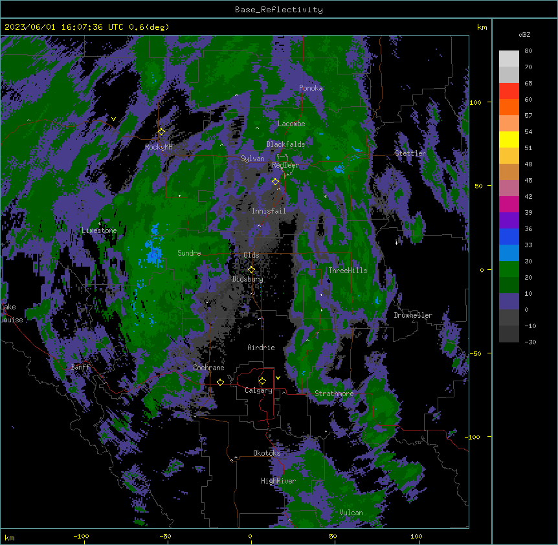The image size is (558, 545).
Task: Select the light blue swatch above the 30 label
Action: pos(509,252)
